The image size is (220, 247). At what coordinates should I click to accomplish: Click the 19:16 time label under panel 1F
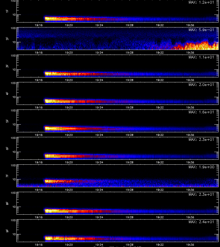pos(38,25)
